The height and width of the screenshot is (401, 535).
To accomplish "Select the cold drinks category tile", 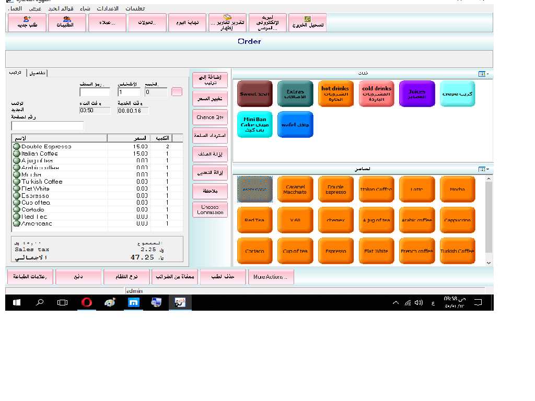I will tap(376, 94).
